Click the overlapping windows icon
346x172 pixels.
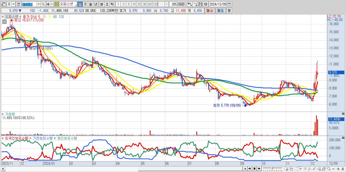click(291, 169)
